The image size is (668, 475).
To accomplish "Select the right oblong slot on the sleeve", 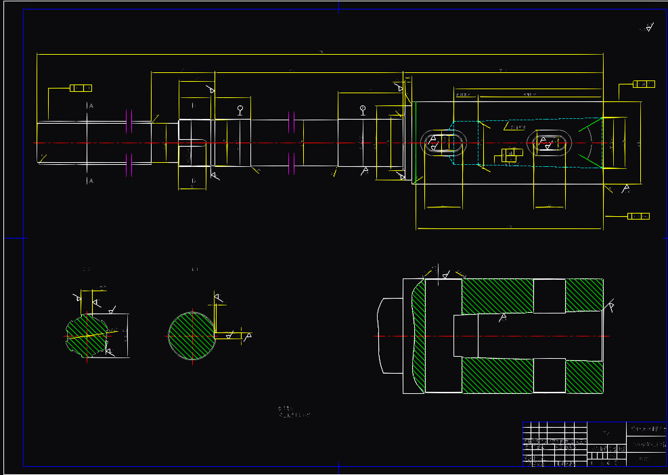I will click(x=549, y=143).
